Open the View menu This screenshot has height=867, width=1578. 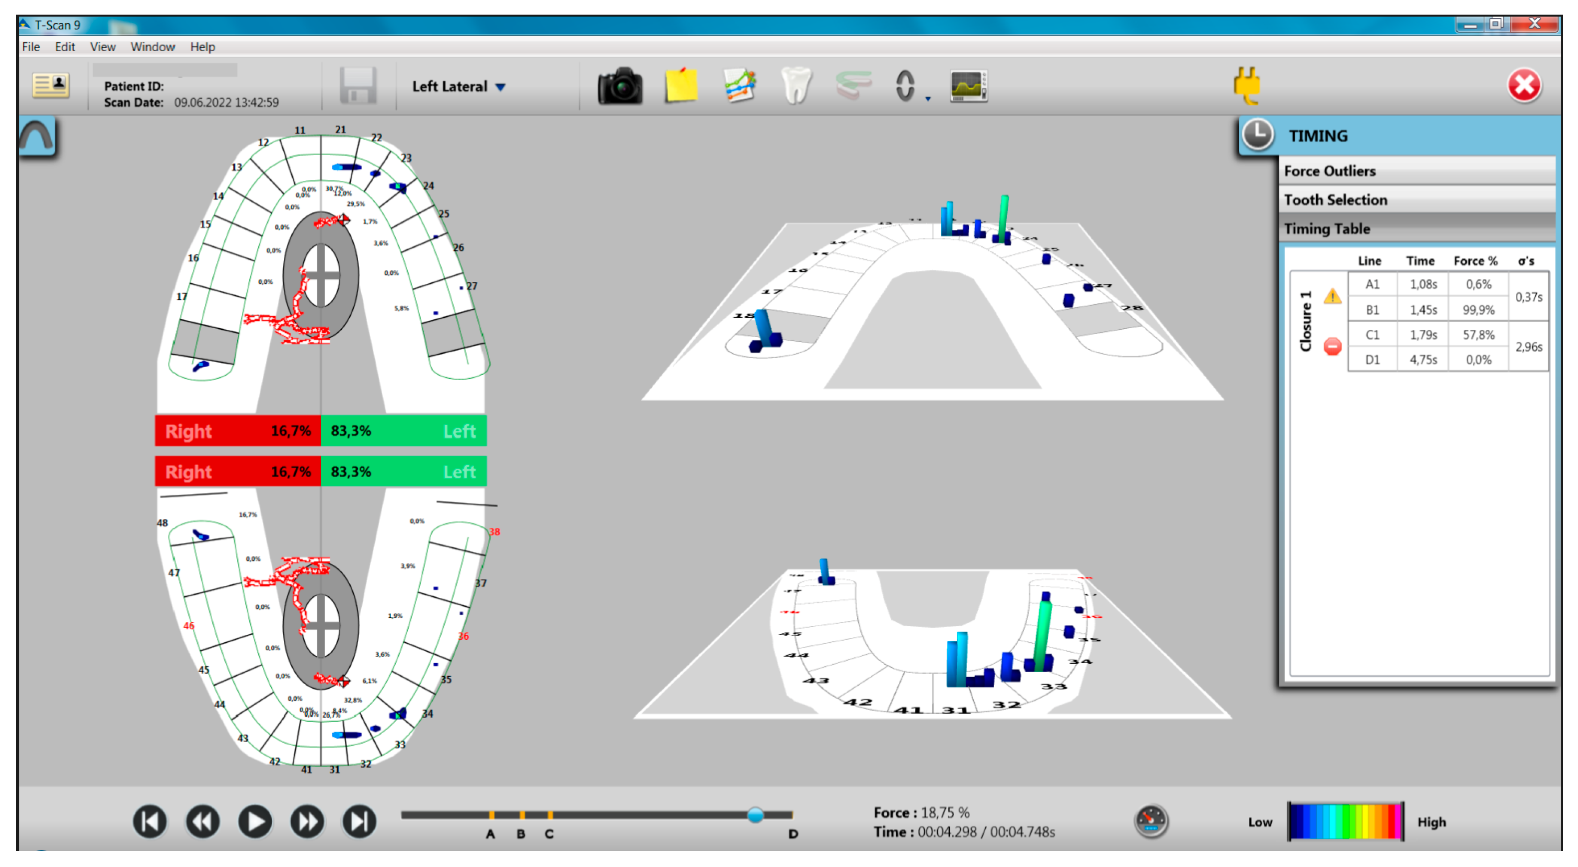click(x=102, y=47)
